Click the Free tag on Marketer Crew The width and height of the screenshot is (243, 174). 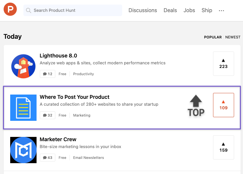[62, 158]
